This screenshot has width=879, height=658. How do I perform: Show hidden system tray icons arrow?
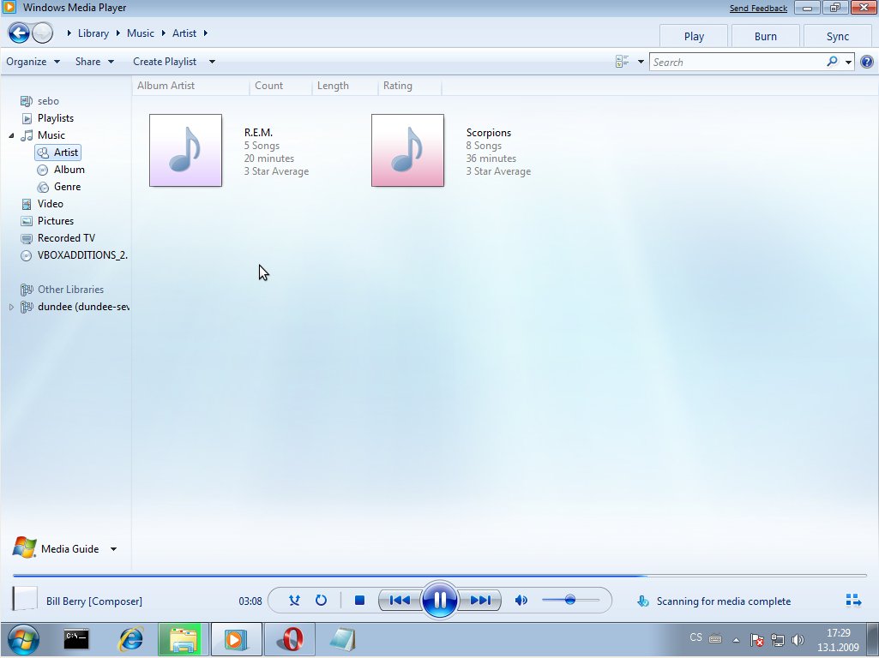[736, 640]
